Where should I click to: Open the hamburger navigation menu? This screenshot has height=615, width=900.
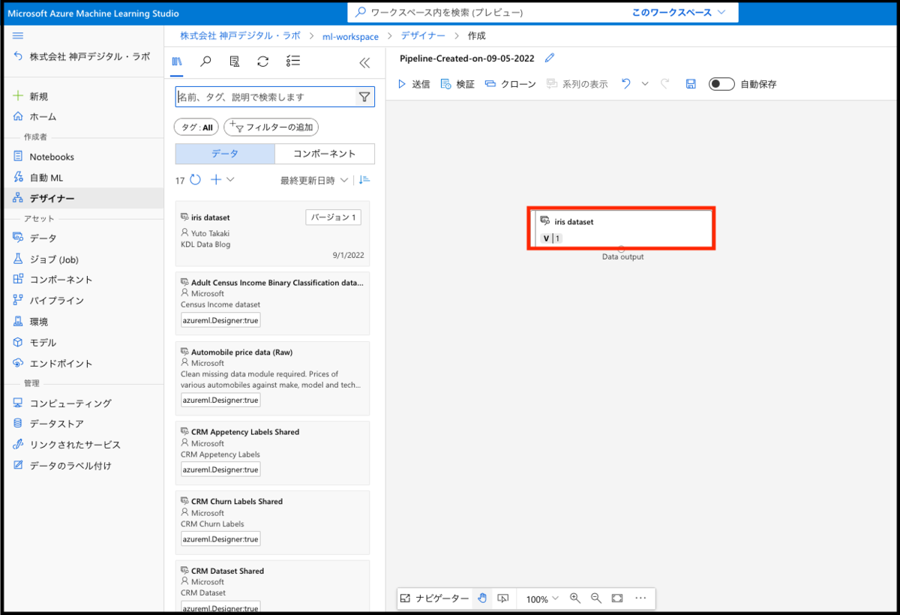[x=19, y=36]
